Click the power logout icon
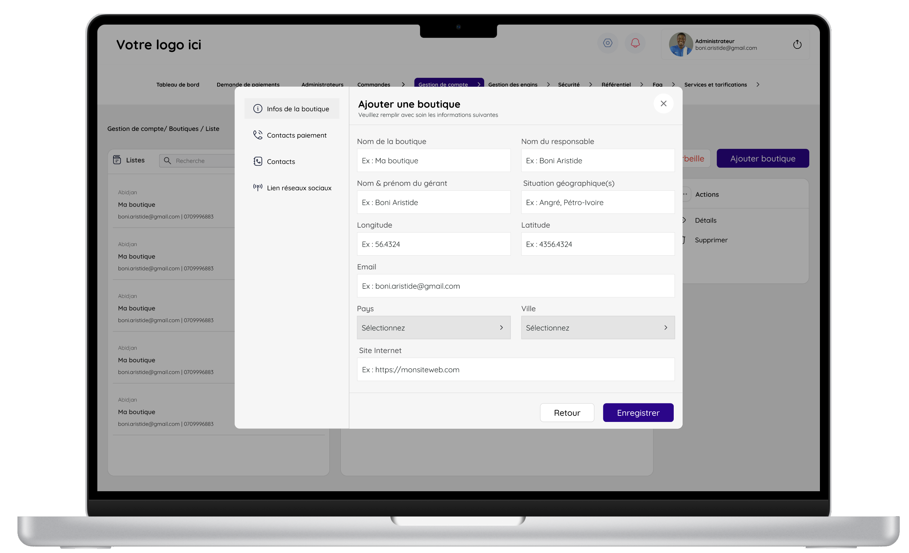Image resolution: width=909 pixels, height=553 pixels. [x=797, y=45]
